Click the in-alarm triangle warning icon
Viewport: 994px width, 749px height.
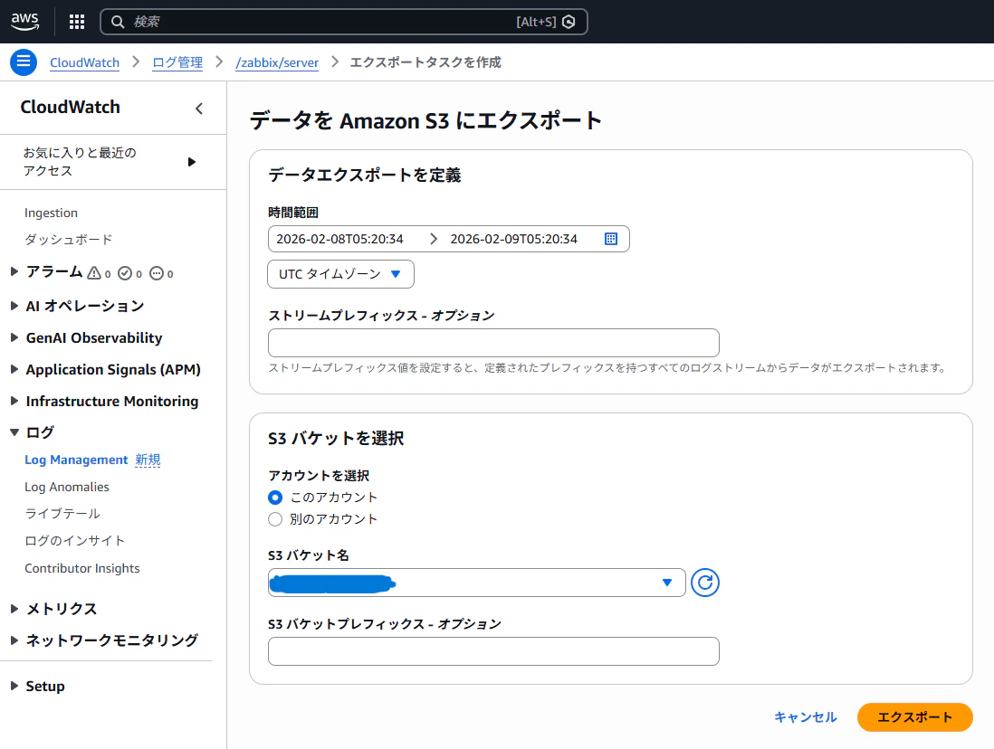click(x=94, y=273)
